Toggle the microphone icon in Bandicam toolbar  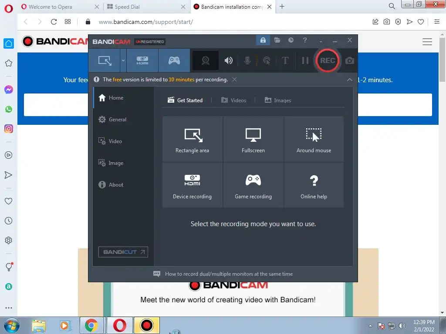(x=247, y=60)
